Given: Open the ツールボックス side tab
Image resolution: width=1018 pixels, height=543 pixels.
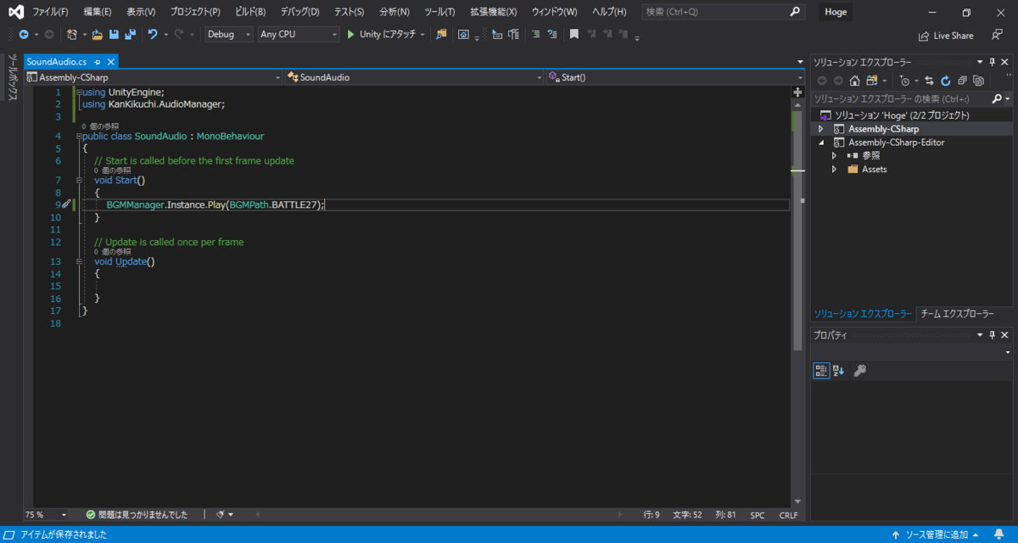Looking at the screenshot, I should pos(13,77).
